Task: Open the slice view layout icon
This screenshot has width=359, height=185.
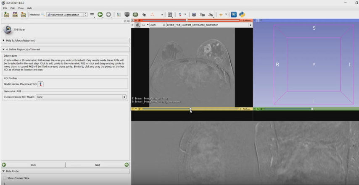Action: (170, 14)
